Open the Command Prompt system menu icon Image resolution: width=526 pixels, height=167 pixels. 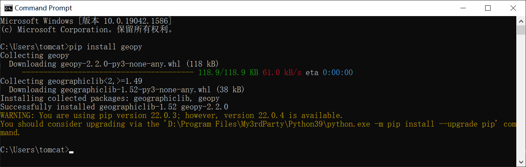pyautogui.click(x=8, y=8)
